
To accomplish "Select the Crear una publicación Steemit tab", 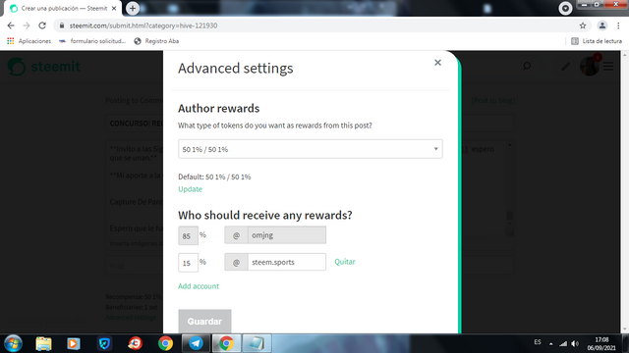I will tap(62, 9).
